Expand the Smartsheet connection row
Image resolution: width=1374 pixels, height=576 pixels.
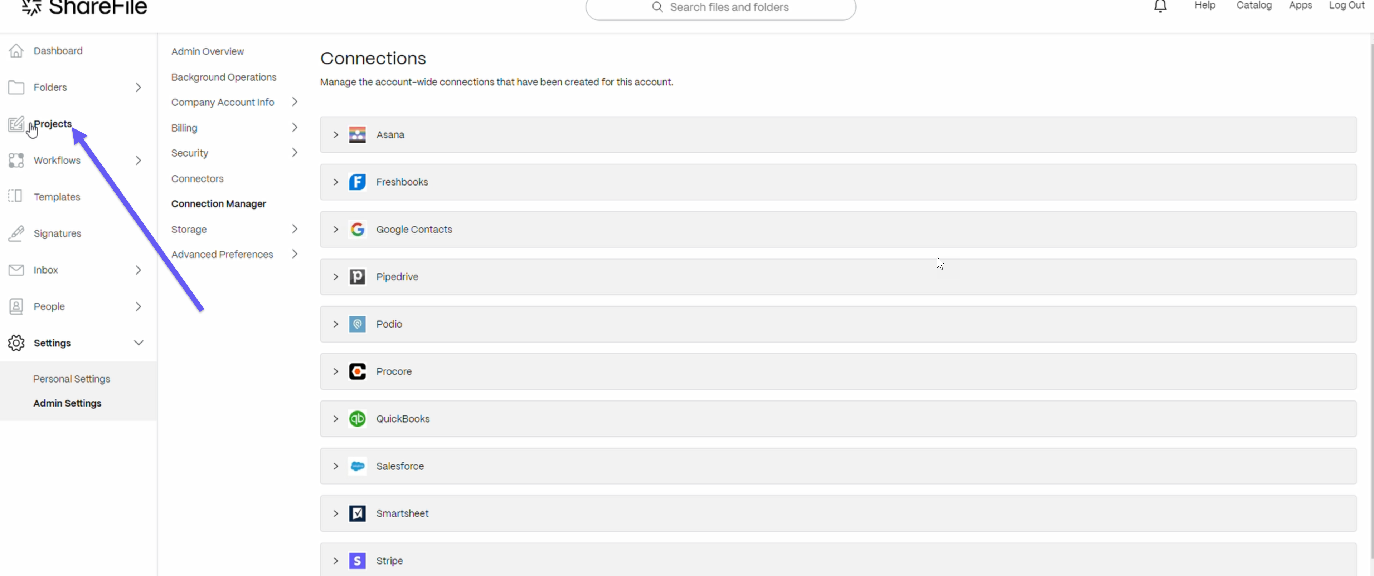coord(335,514)
